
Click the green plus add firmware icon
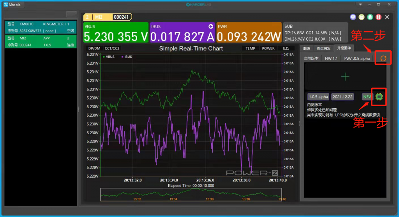[x=345, y=76]
